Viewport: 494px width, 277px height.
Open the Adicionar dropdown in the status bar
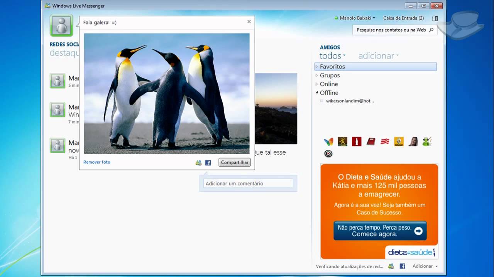coord(425,266)
